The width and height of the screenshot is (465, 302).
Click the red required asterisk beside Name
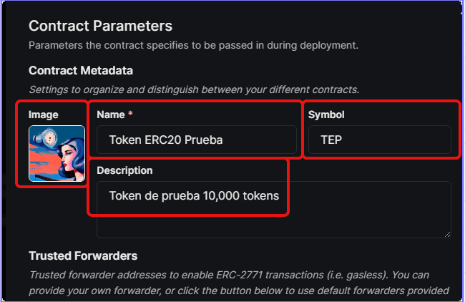coord(130,114)
